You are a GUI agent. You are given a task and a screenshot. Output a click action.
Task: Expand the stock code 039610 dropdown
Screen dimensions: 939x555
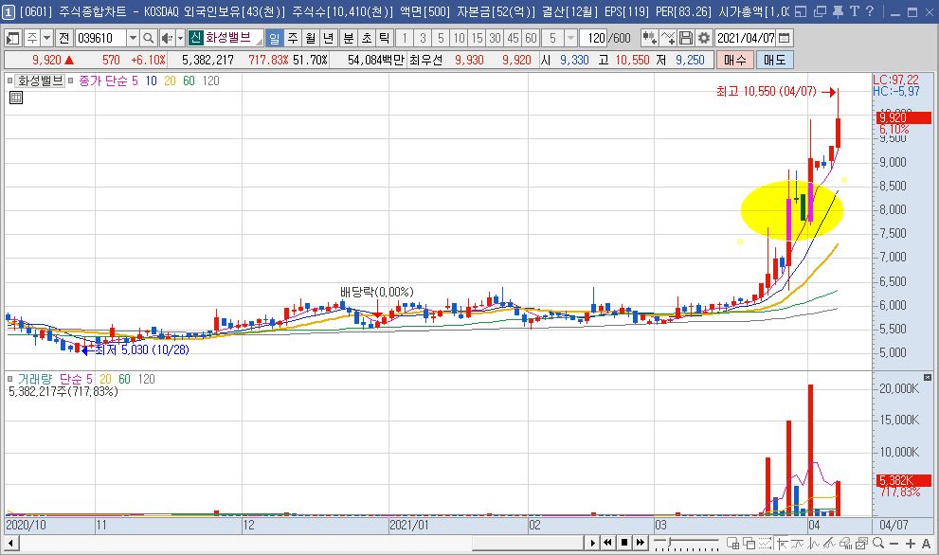click(x=133, y=38)
